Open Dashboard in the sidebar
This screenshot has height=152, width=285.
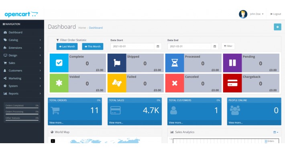[x=22, y=32]
